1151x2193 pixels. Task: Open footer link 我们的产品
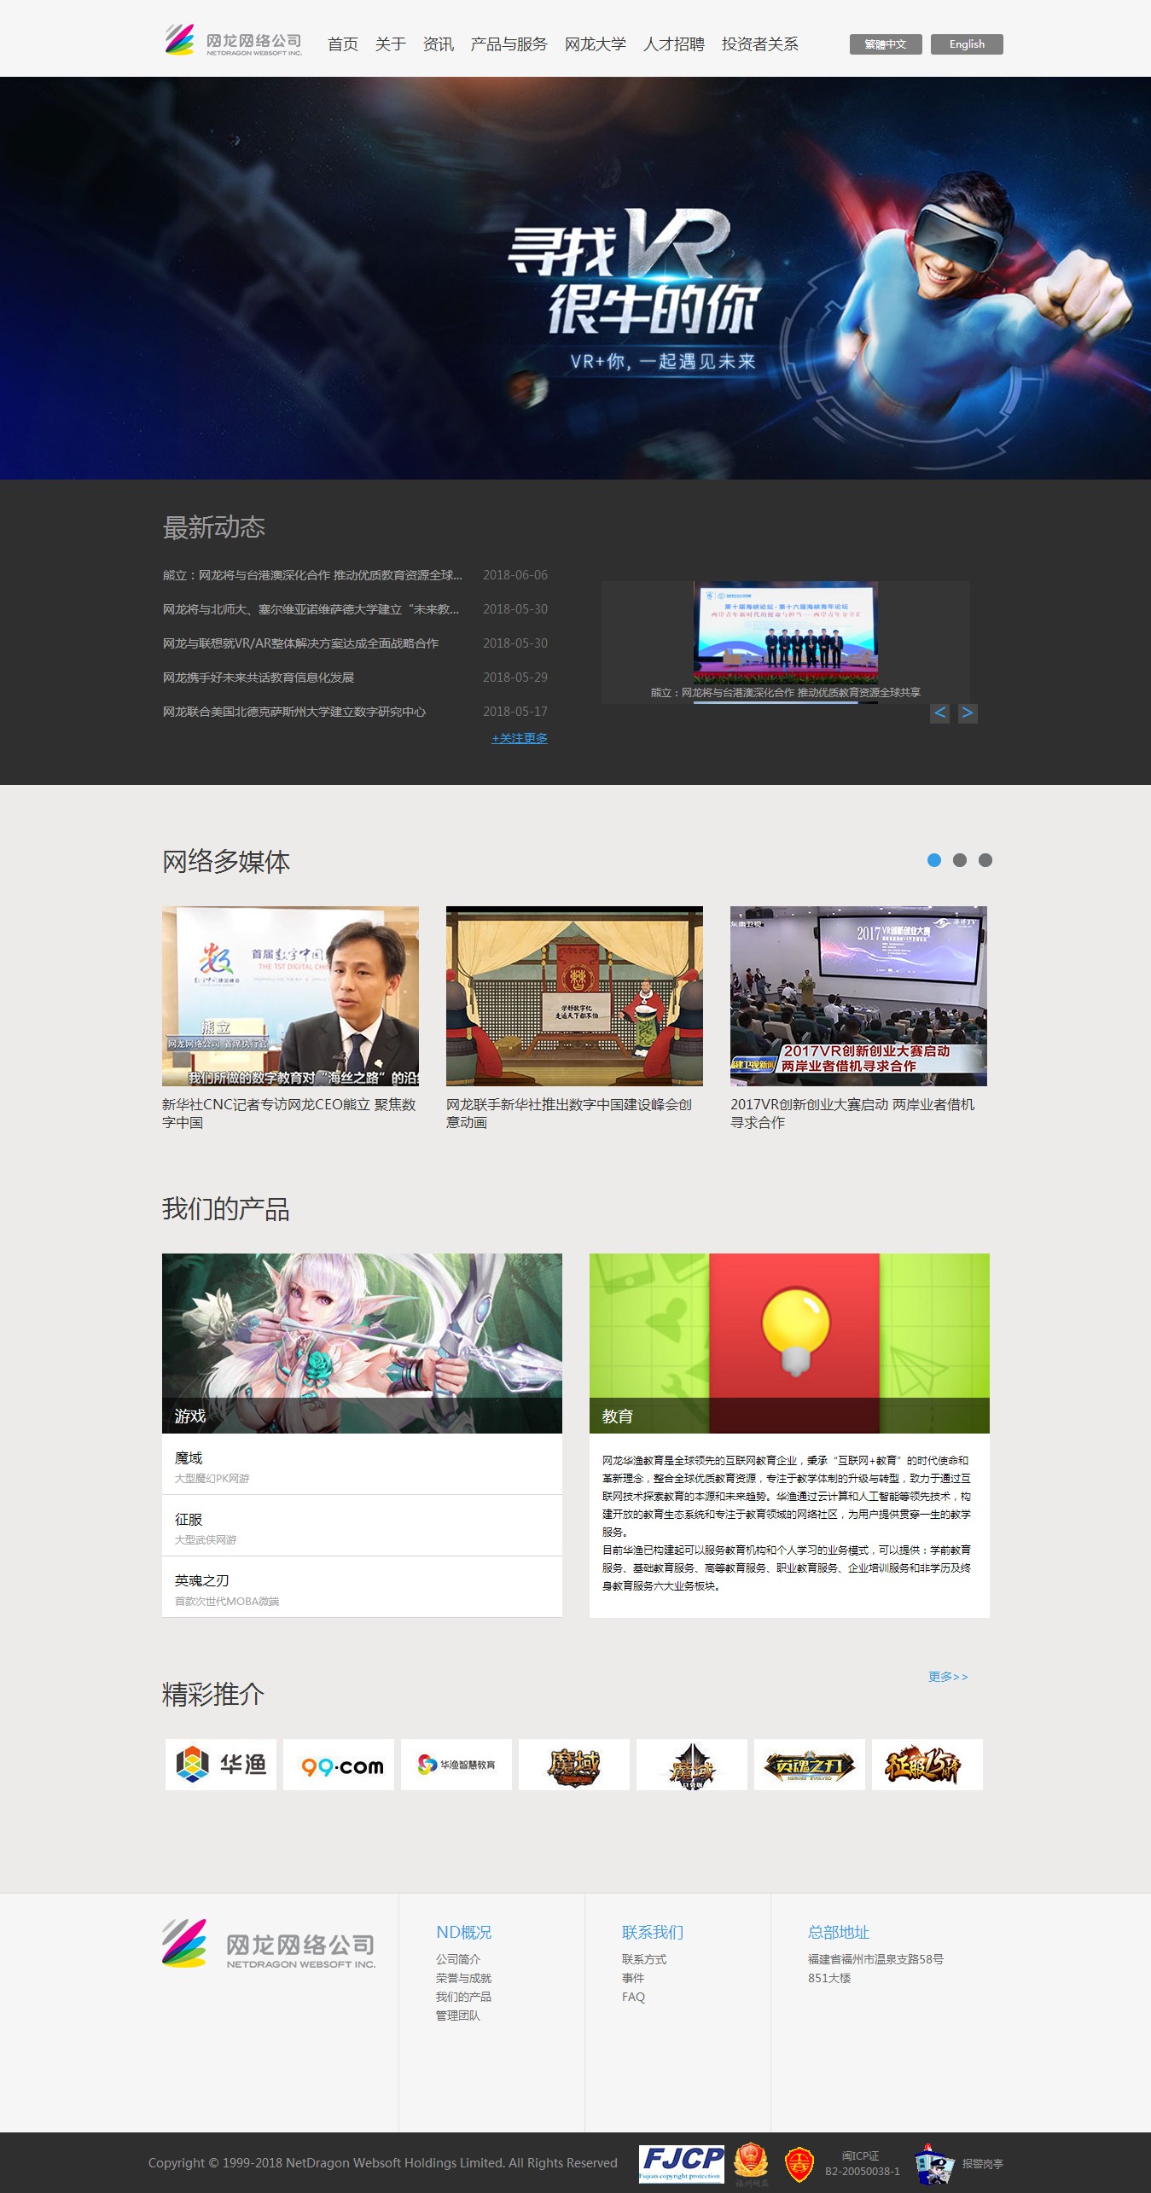pyautogui.click(x=463, y=1997)
